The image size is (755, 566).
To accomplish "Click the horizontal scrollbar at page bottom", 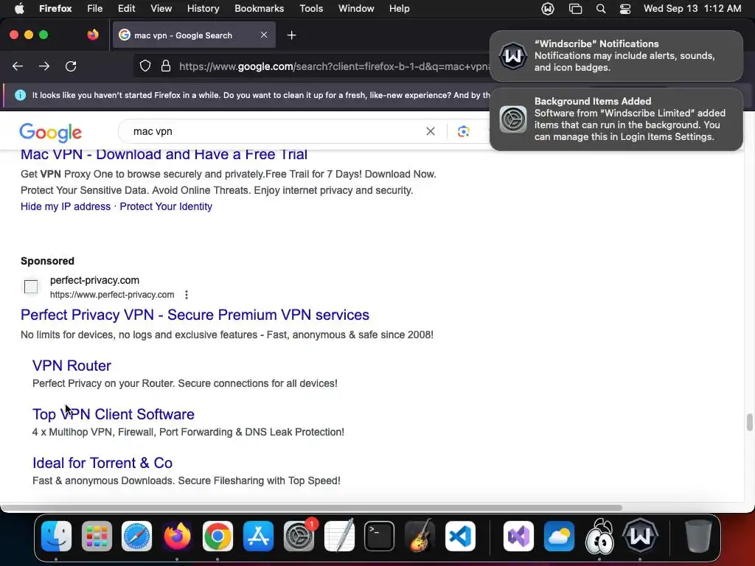I will (x=311, y=508).
